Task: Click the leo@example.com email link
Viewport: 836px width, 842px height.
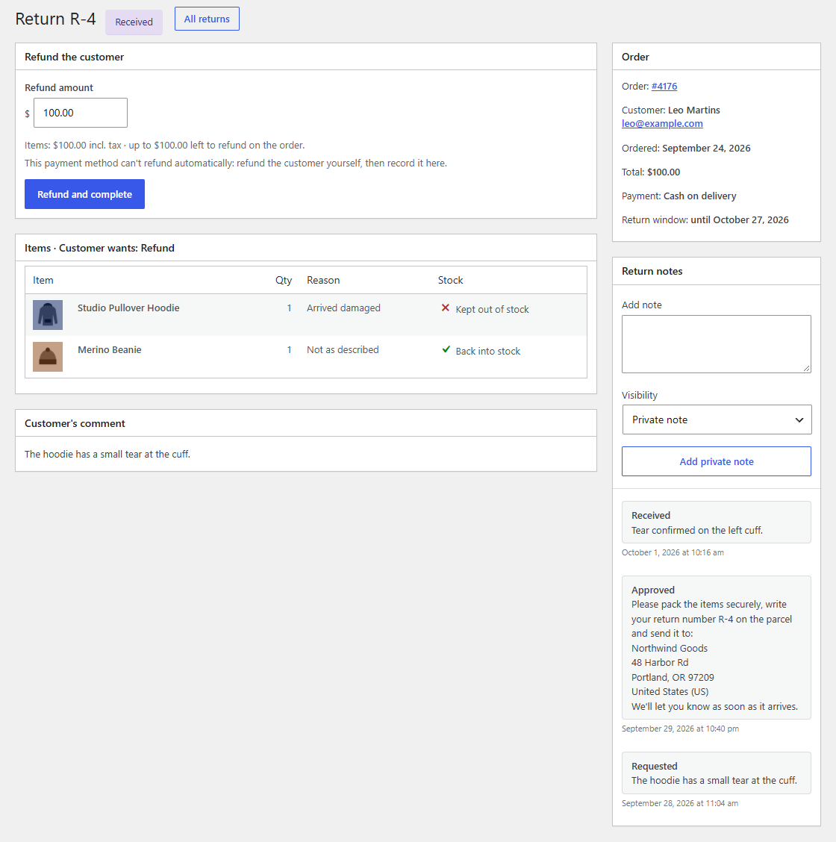Action: 662,123
